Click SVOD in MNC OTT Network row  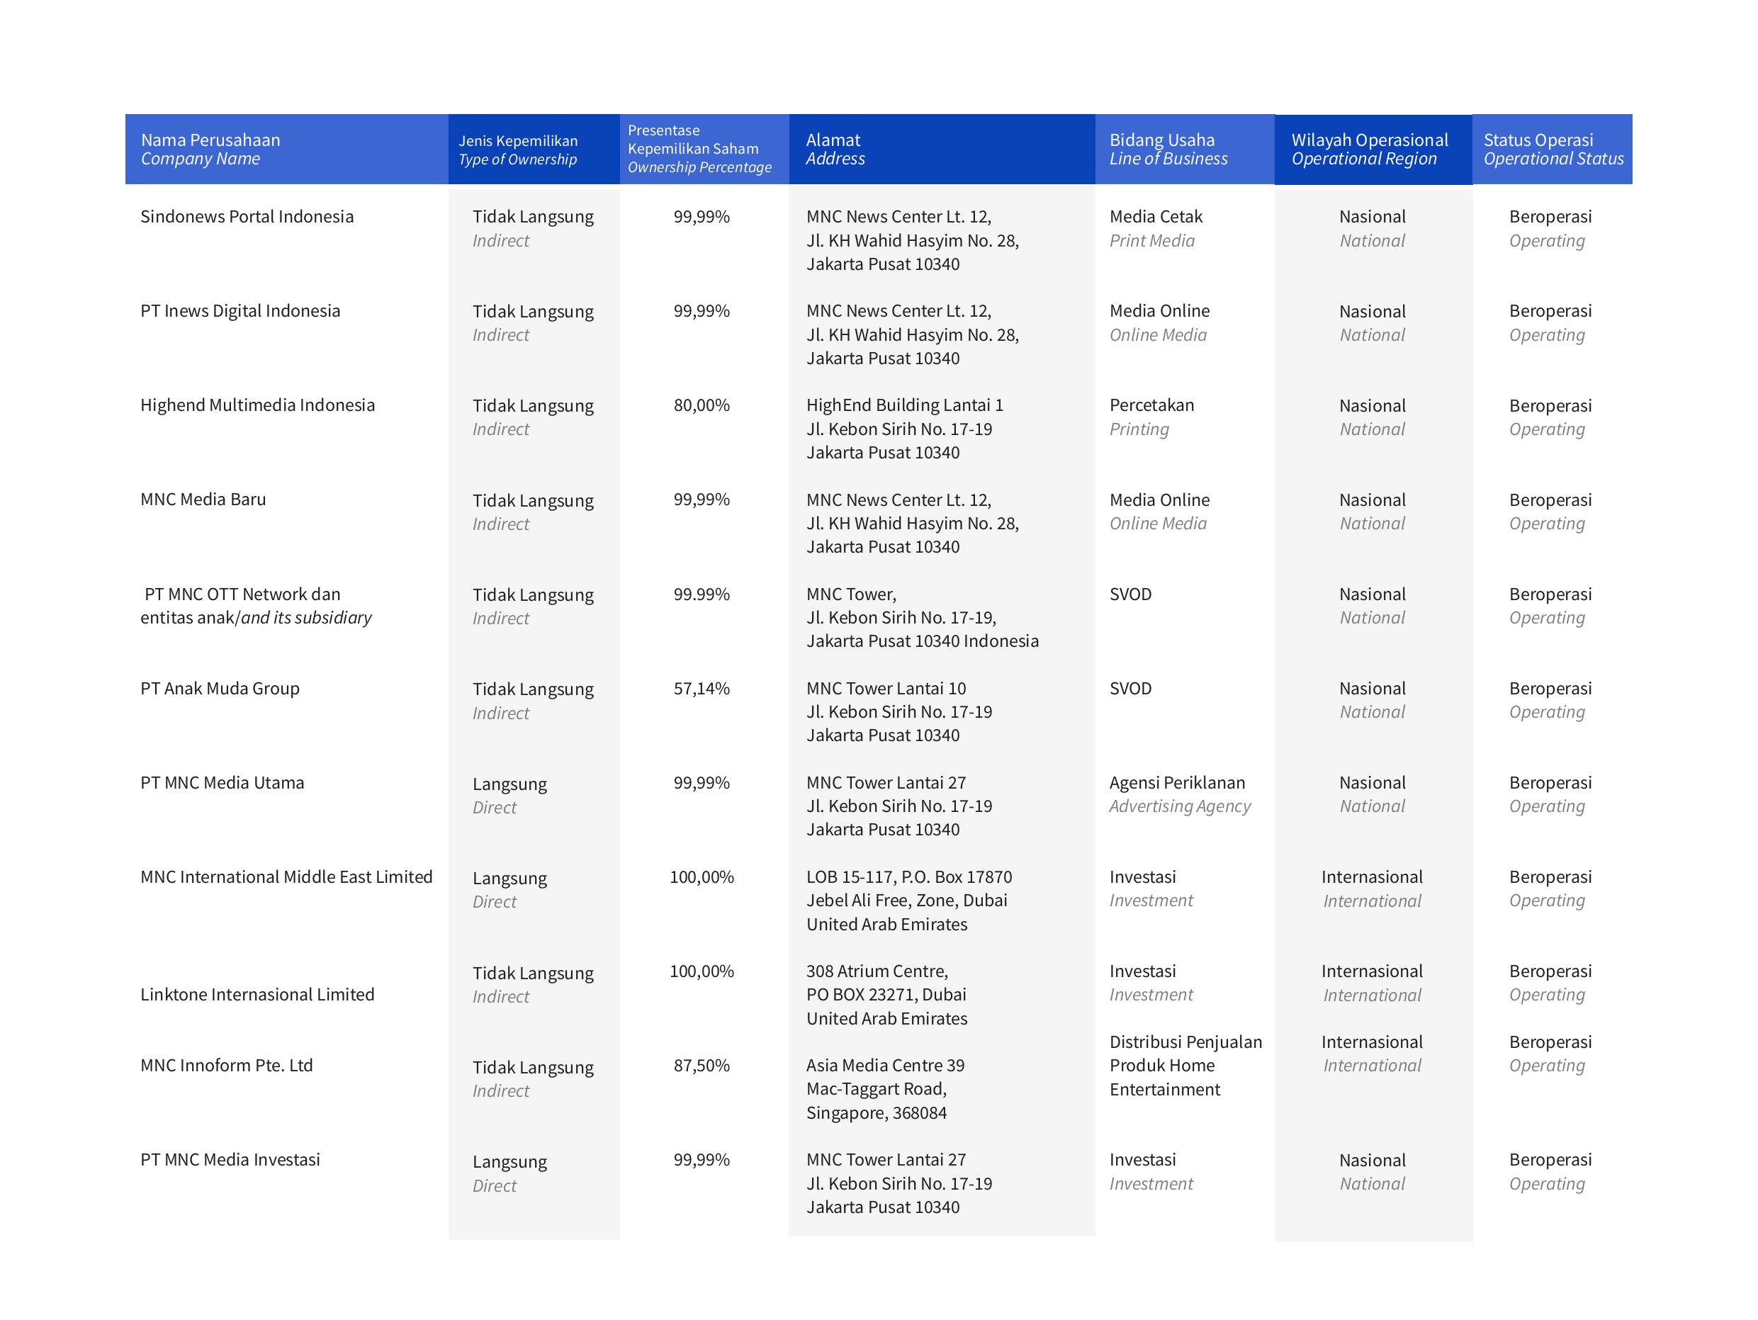(1131, 594)
